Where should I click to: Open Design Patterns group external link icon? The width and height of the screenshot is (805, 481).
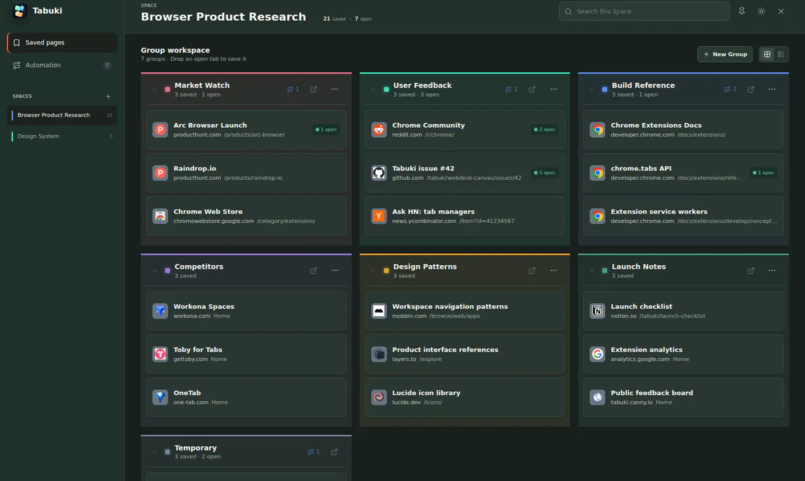click(x=532, y=270)
